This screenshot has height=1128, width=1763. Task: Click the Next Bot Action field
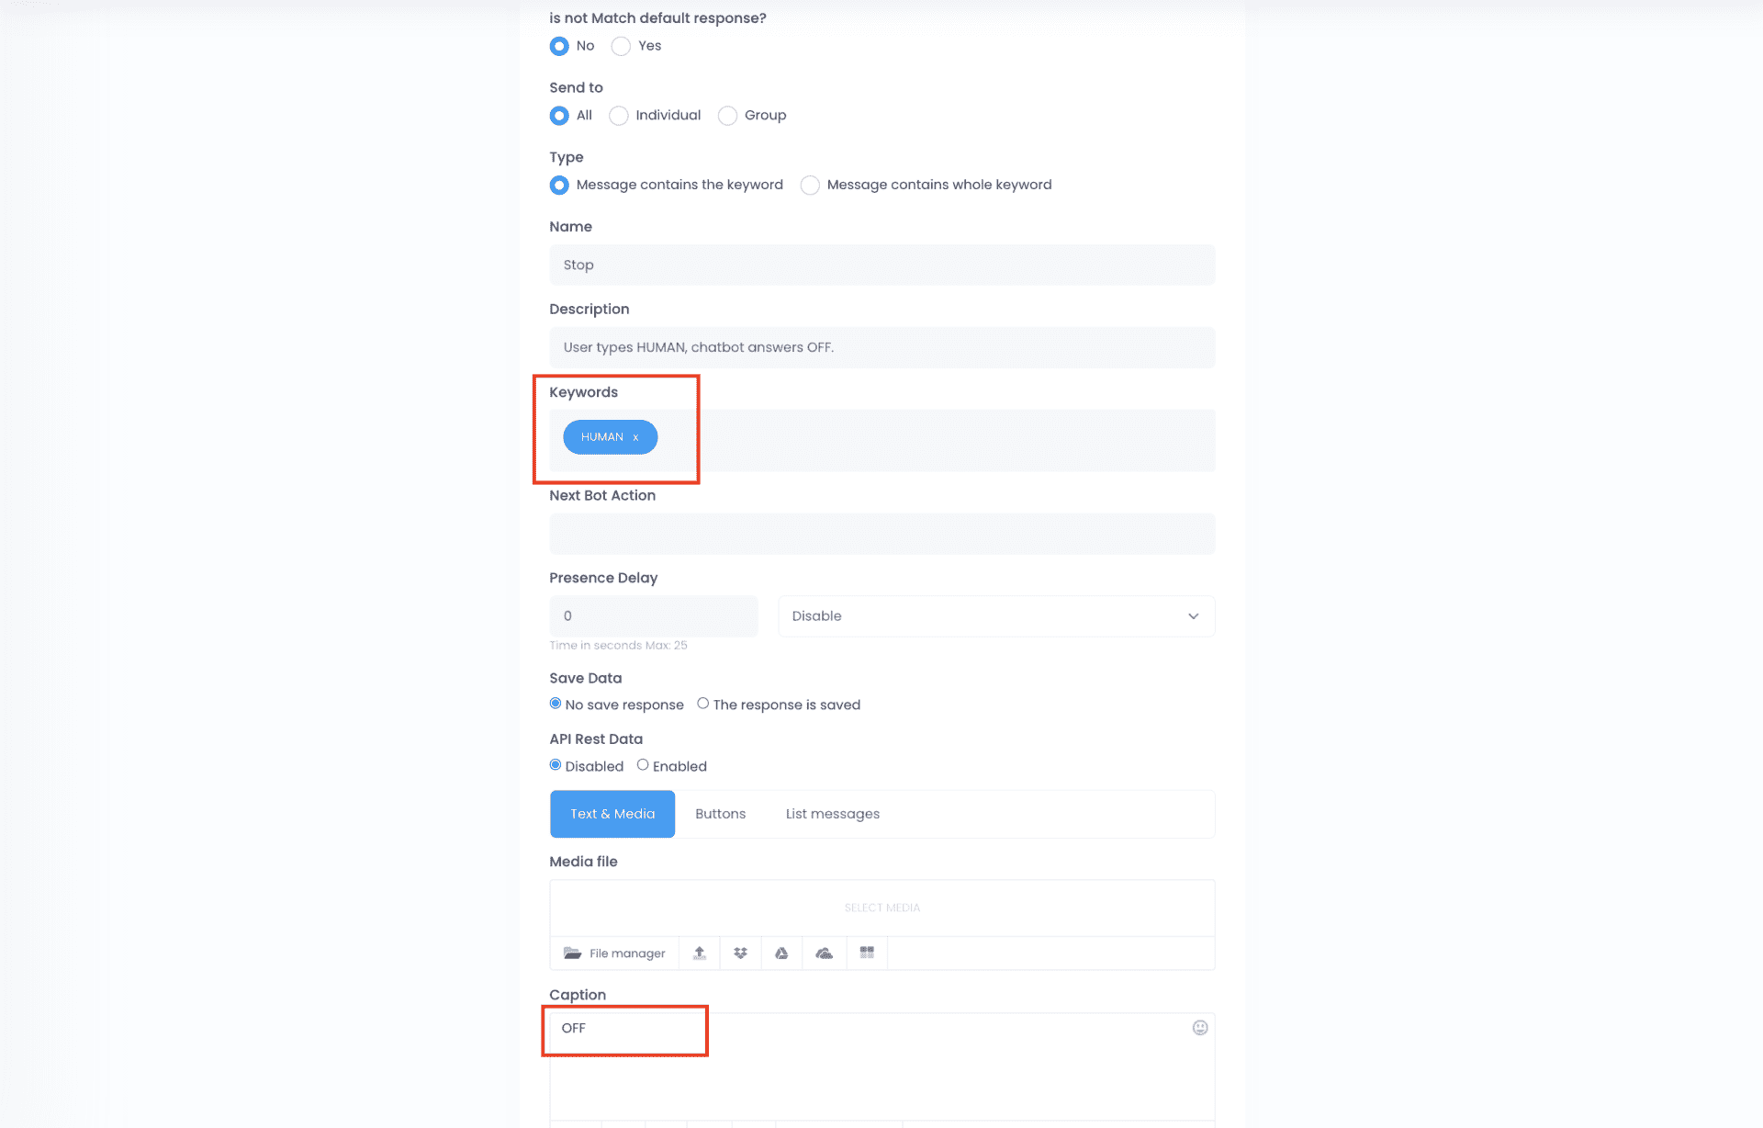881,534
